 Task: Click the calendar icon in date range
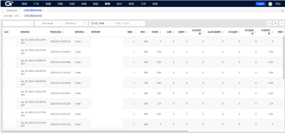84,23
